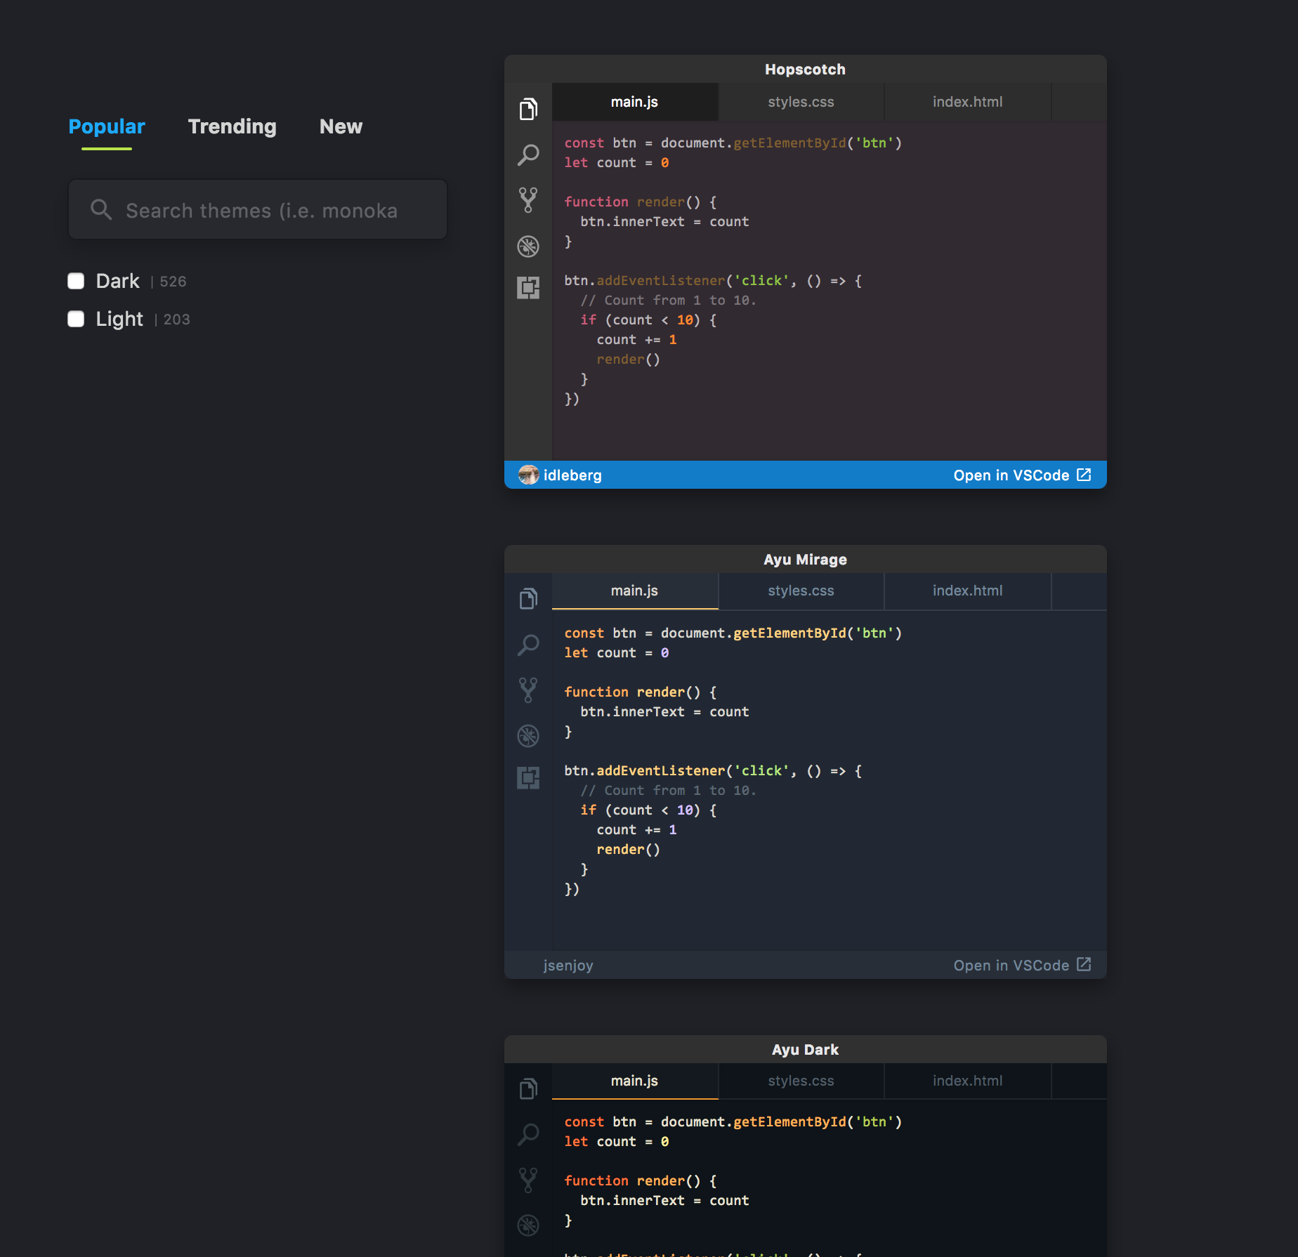This screenshot has height=1257, width=1298.
Task: Click the Explorer icon in the Ayu Mirage preview
Action: point(528,598)
